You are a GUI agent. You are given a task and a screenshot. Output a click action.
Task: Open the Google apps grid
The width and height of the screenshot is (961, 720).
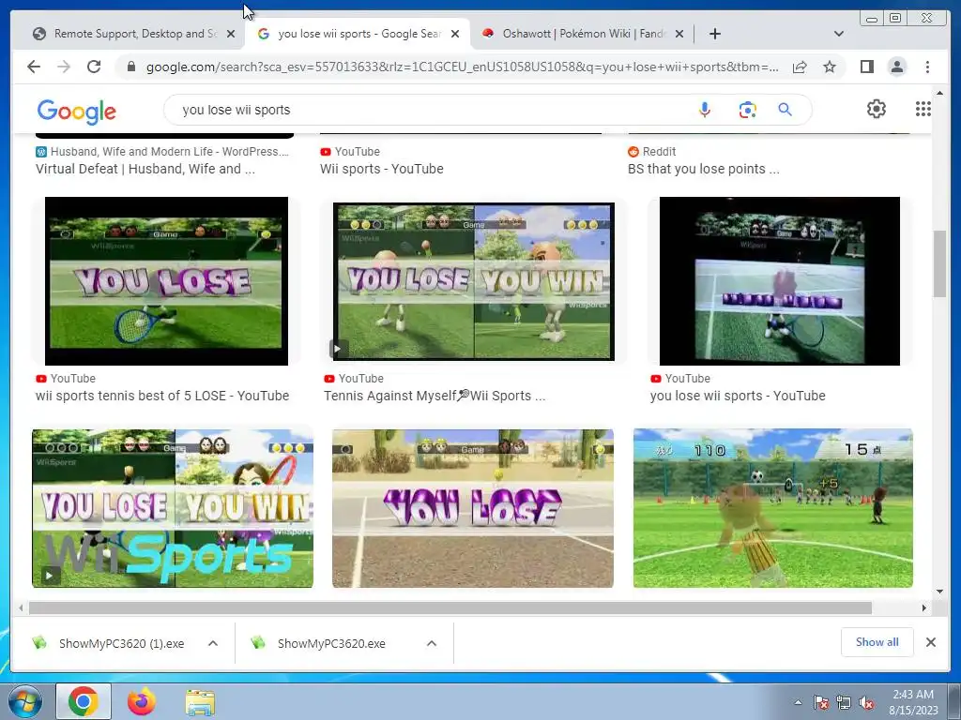coord(923,109)
